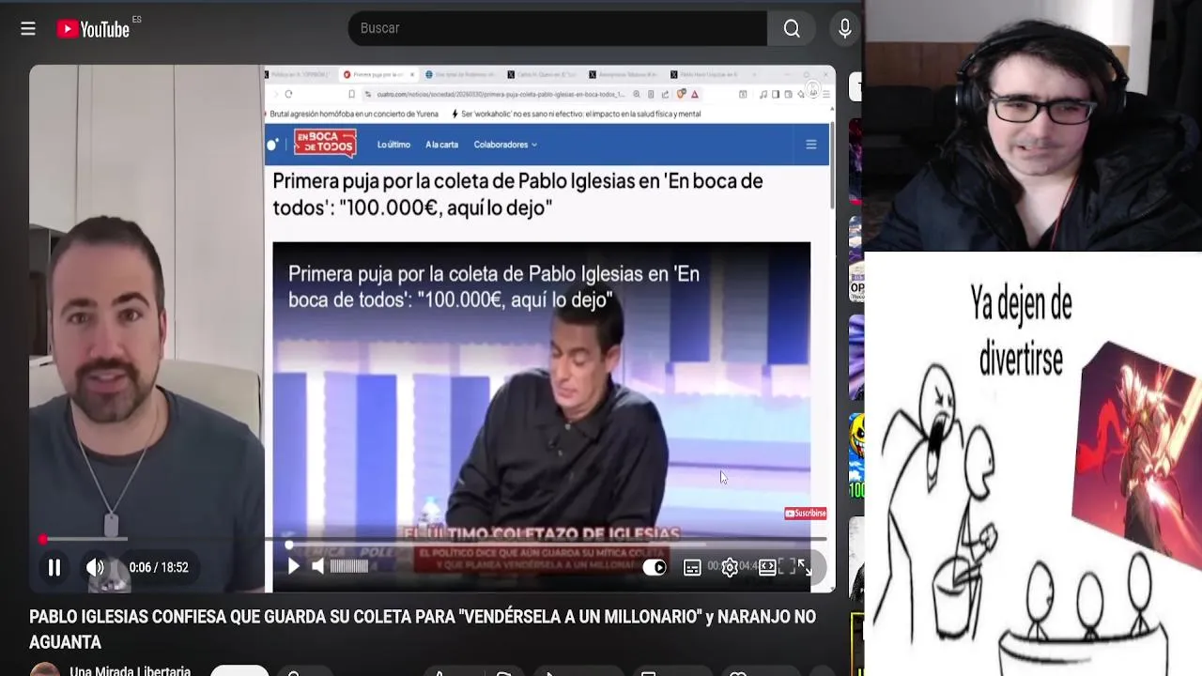Image resolution: width=1202 pixels, height=676 pixels.
Task: Switch to the 'Pablo Haro Urquízar en X' tab
Action: click(704, 74)
